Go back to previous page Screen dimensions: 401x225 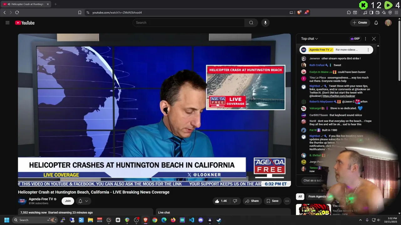[4, 12]
